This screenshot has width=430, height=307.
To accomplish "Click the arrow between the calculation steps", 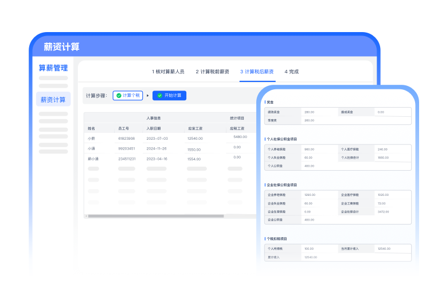I will tap(147, 96).
